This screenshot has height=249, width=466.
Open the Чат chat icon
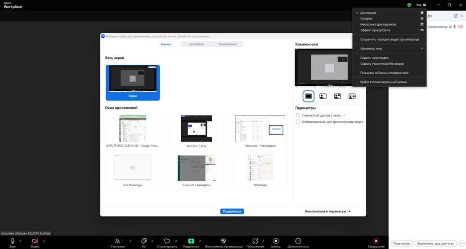[x=144, y=241]
